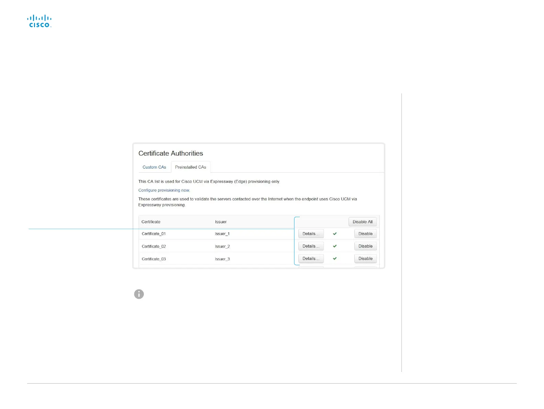Click the Cisco logo
Screen dimensions: 544x409
(x=39, y=21)
